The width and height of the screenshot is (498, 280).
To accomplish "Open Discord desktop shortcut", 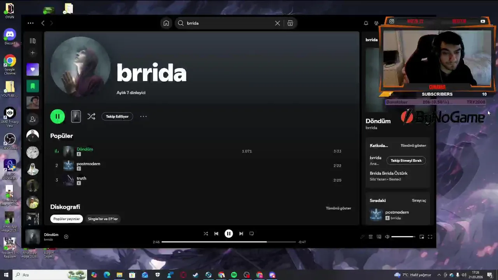I will pyautogui.click(x=10, y=37).
